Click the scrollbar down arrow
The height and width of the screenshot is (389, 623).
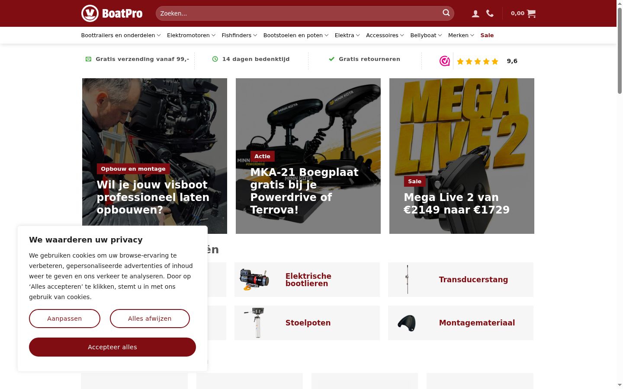coord(620,385)
